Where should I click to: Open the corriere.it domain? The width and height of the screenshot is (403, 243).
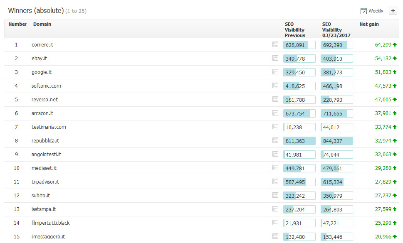[x=42, y=44]
